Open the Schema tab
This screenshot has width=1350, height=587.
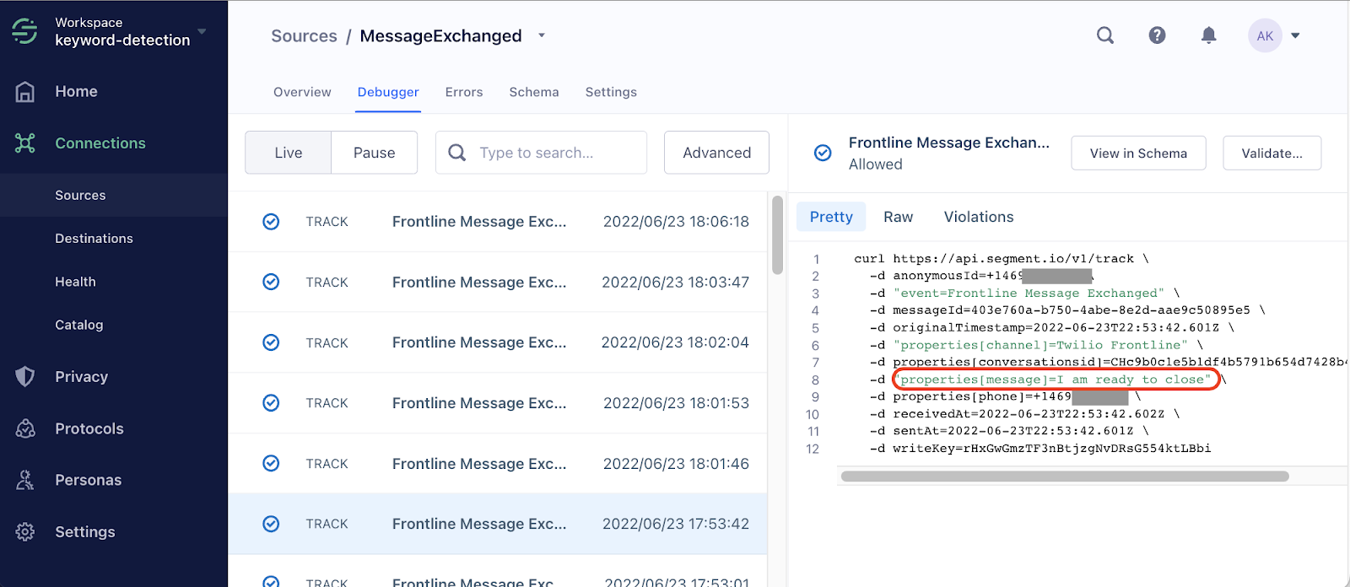pos(534,92)
